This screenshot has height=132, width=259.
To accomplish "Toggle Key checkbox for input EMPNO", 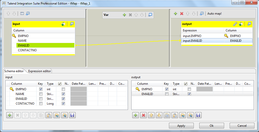I will pos(41,89).
